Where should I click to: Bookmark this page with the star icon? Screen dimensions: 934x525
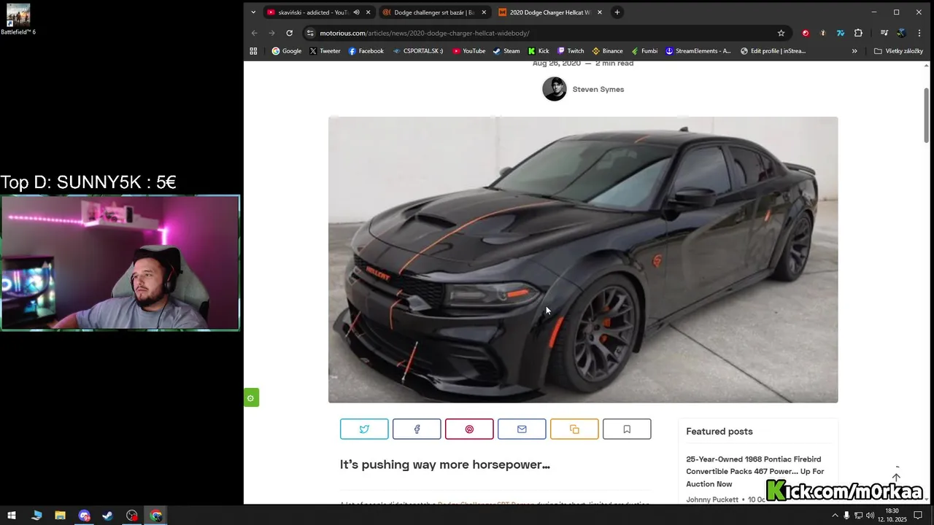[x=781, y=33]
